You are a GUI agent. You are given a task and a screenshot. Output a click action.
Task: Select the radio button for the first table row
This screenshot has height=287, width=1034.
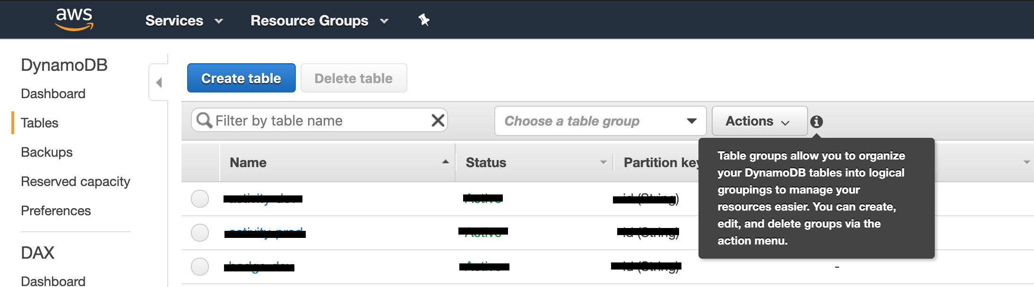(x=199, y=199)
